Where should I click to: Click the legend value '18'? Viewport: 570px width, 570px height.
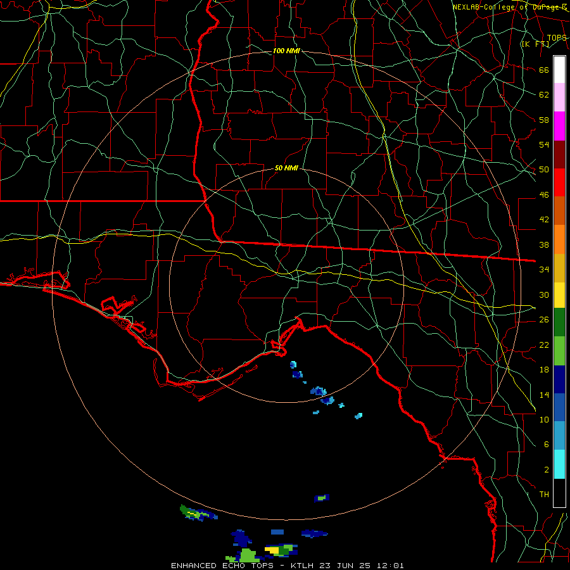pos(544,370)
